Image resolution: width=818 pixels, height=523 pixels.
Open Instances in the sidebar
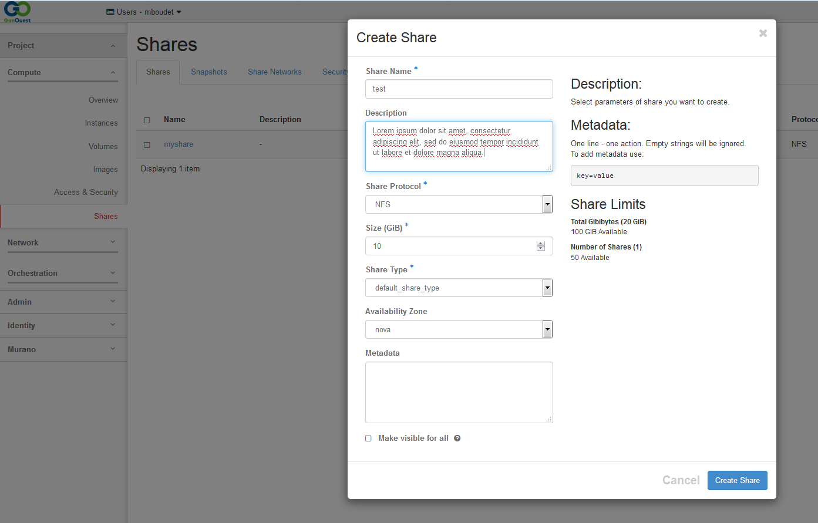(x=101, y=123)
